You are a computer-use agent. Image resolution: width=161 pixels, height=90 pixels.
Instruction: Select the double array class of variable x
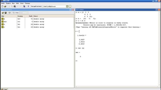point(39,27)
